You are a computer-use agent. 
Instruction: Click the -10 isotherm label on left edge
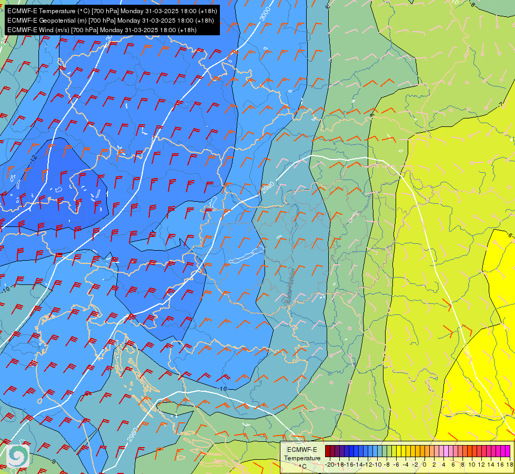[x=6, y=290]
